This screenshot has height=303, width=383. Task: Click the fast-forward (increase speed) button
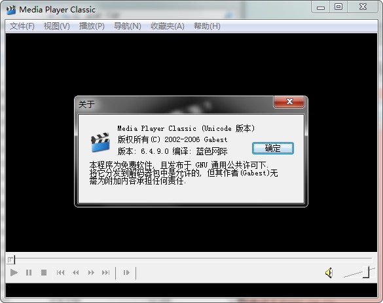pos(91,272)
